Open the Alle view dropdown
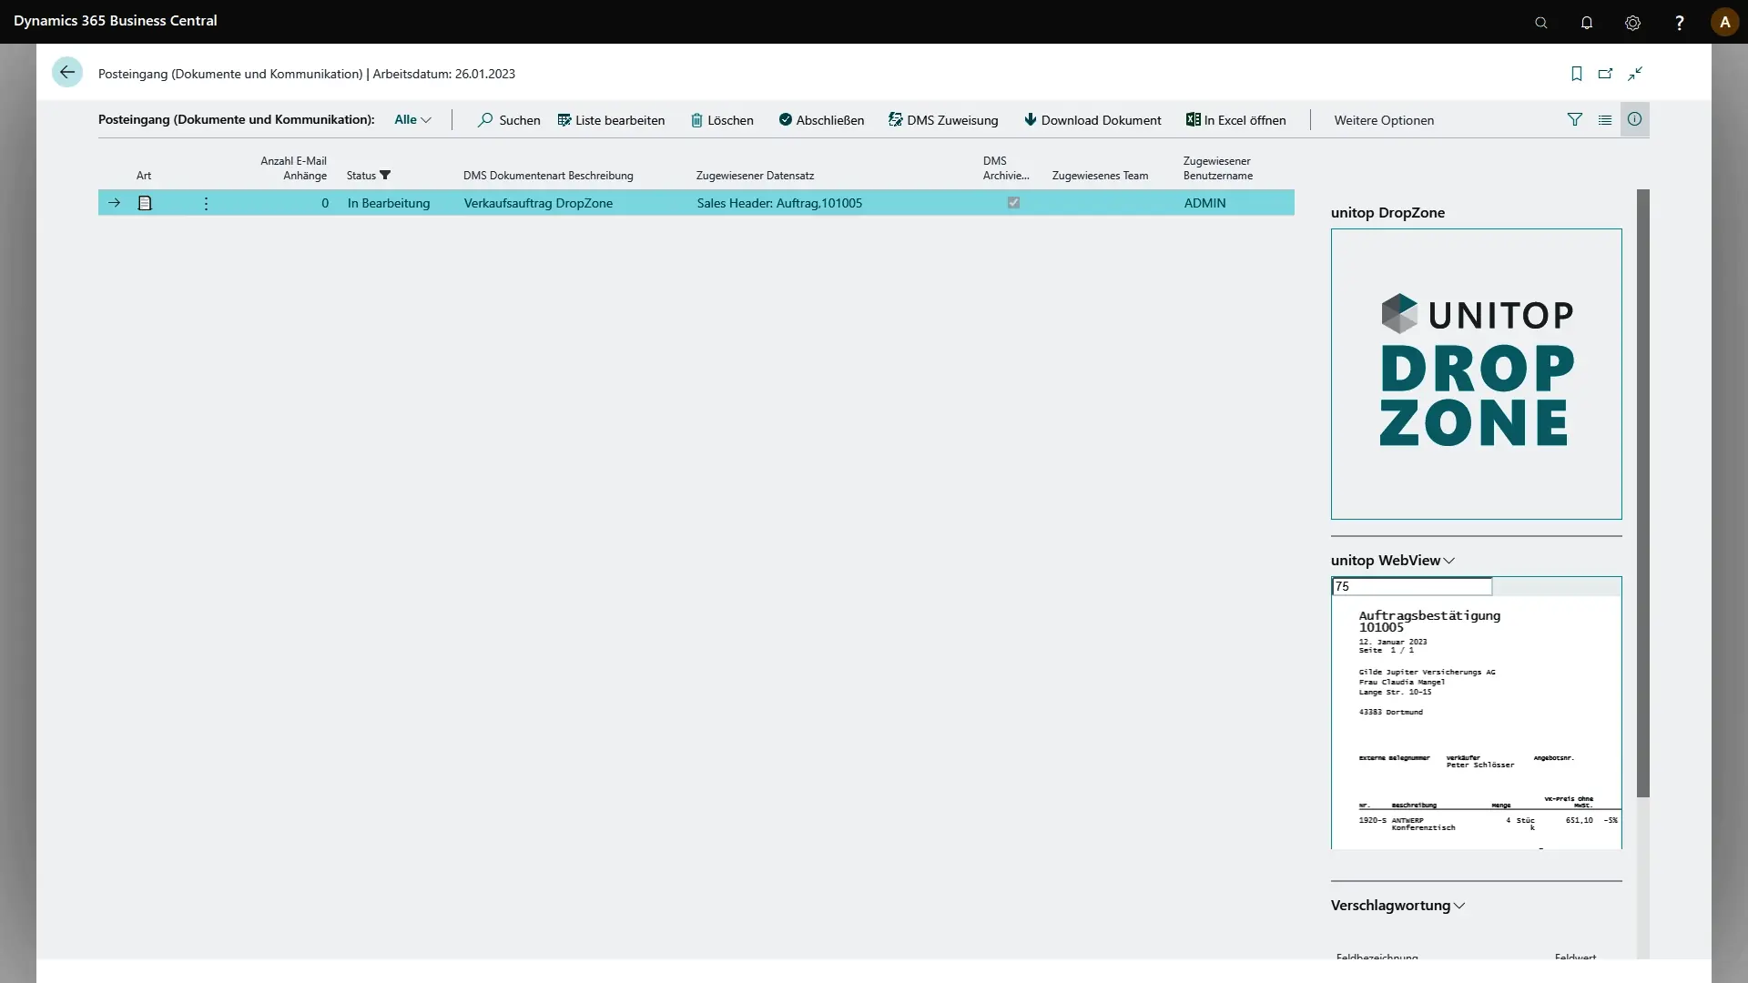Image resolution: width=1748 pixels, height=983 pixels. click(412, 119)
